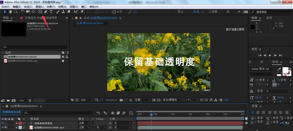The height and width of the screenshot is (131, 293).
Task: Click the 搜索帮助 search field
Action: [271, 12]
